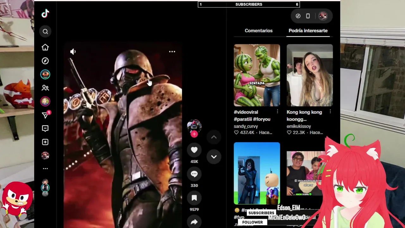Share the video with arrow icon
This screenshot has width=405, height=228.
[194, 222]
